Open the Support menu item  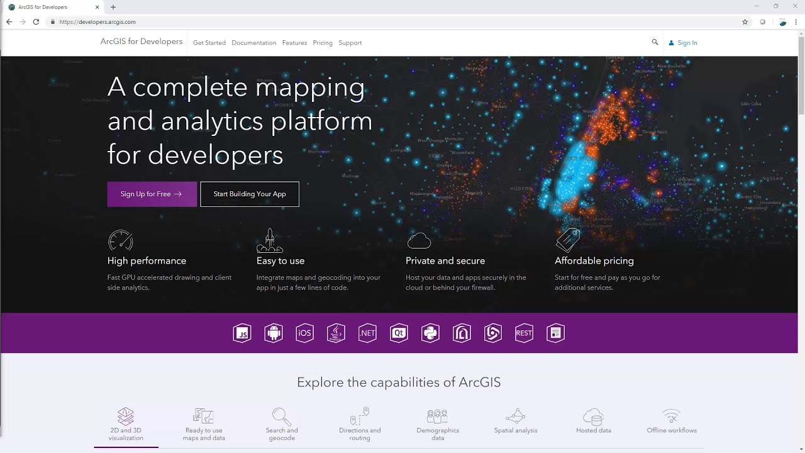click(350, 43)
